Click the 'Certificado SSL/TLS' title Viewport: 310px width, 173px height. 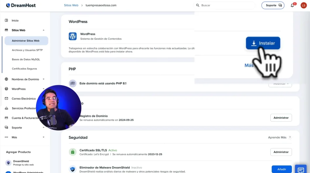93,150
